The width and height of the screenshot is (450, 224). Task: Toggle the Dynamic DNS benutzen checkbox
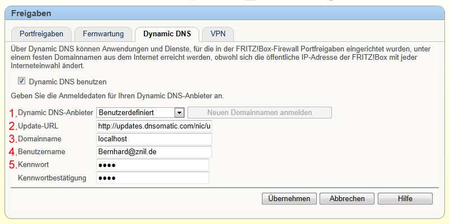pyautogui.click(x=22, y=81)
